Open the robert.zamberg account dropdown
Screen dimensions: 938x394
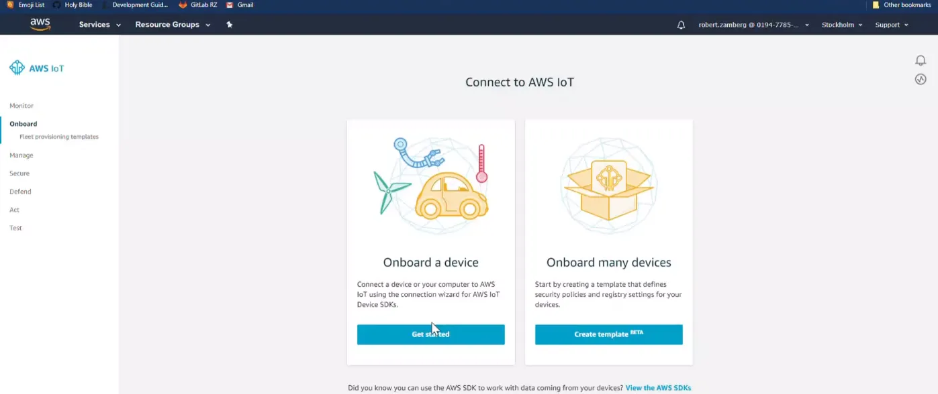[x=753, y=25]
